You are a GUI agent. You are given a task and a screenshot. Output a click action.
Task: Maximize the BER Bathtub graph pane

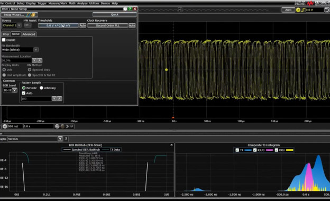click(x=171, y=145)
